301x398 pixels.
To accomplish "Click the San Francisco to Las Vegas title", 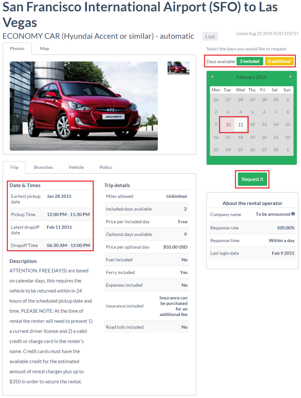I will 140,14.
